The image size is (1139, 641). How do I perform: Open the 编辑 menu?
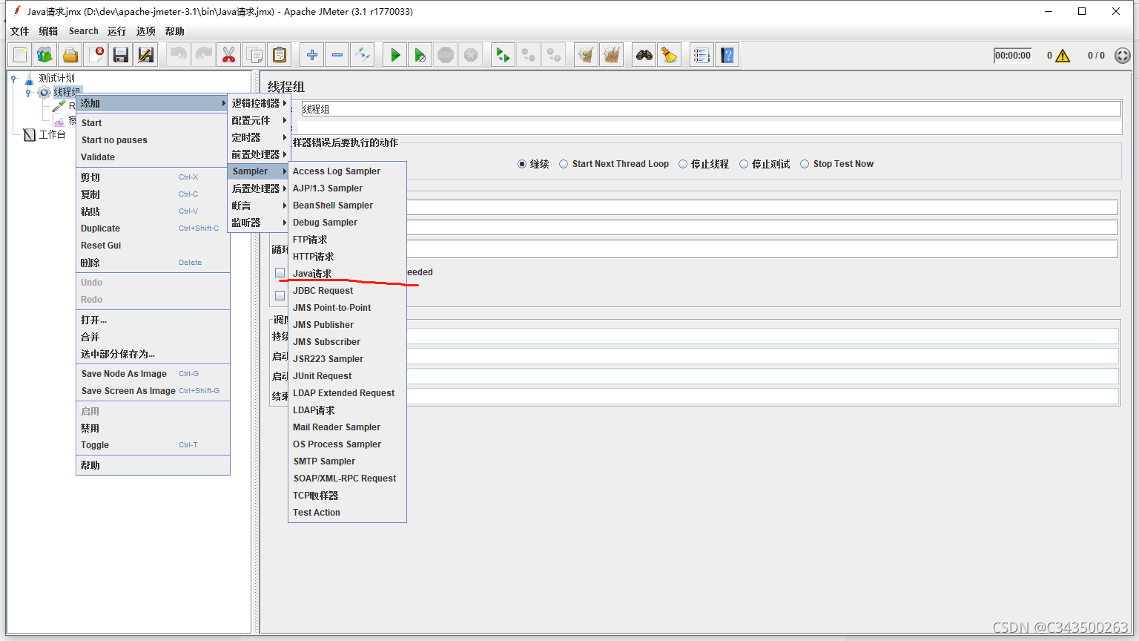pyautogui.click(x=49, y=31)
